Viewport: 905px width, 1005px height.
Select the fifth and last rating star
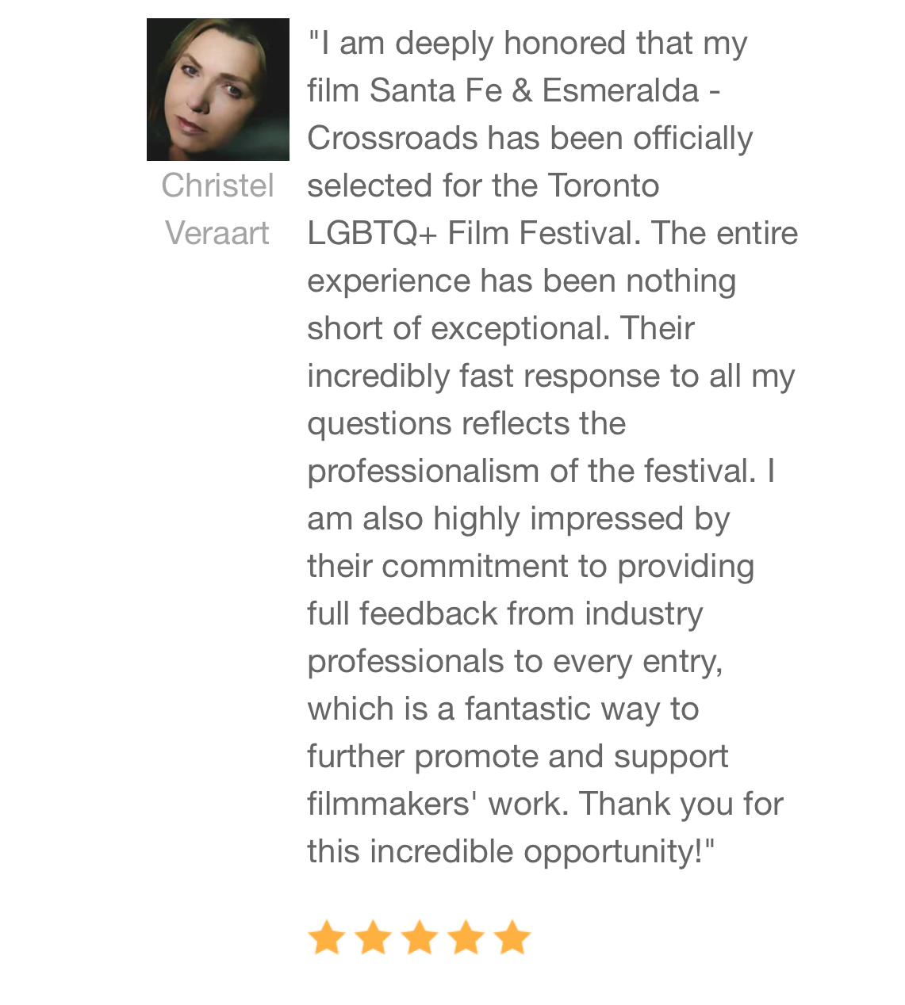[x=512, y=937]
